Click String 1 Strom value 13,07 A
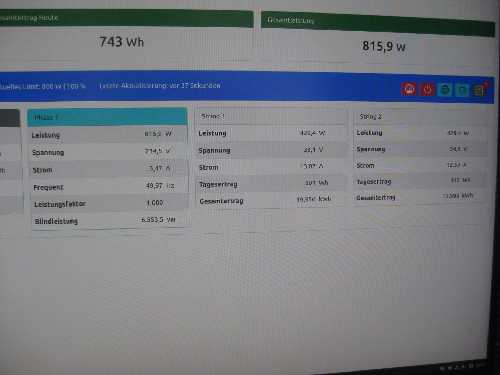Screen dimensions: 500x375 311,166
